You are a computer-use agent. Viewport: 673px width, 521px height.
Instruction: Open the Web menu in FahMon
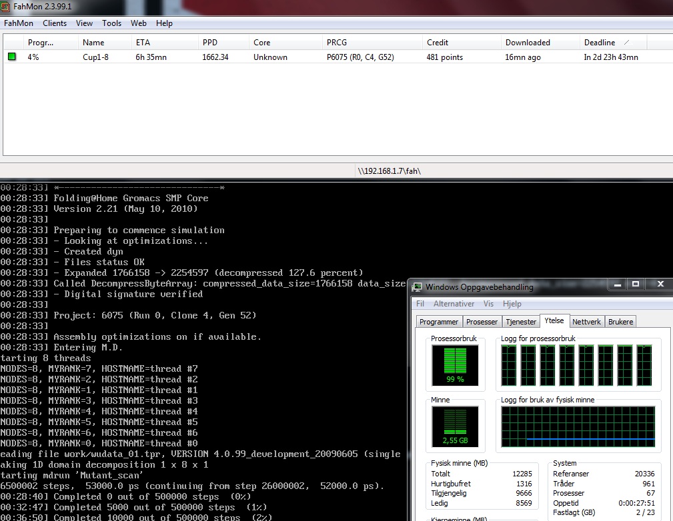138,23
